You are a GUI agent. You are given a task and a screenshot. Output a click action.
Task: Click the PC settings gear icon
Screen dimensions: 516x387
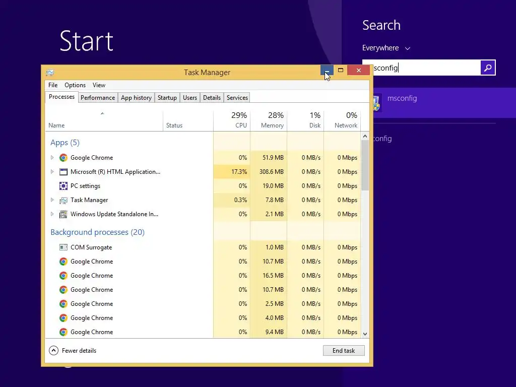63,186
